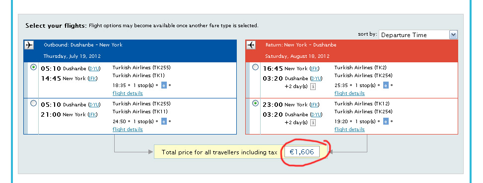
Task: Select the 14:45 arrival outbound flight
Action: (34, 67)
